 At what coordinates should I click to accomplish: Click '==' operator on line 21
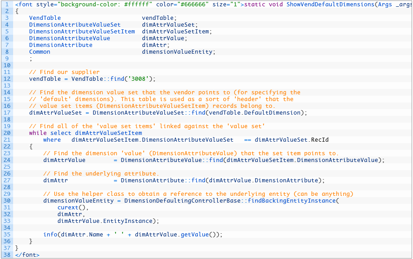click(x=248, y=140)
